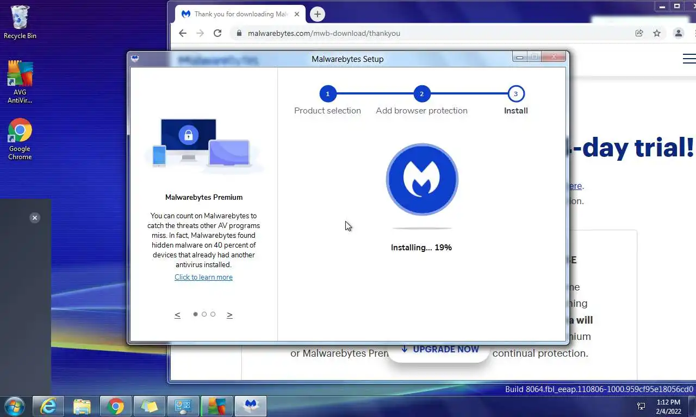Image resolution: width=696 pixels, height=417 pixels.
Task: Go to the next promo slide arrow
Action: 229,315
